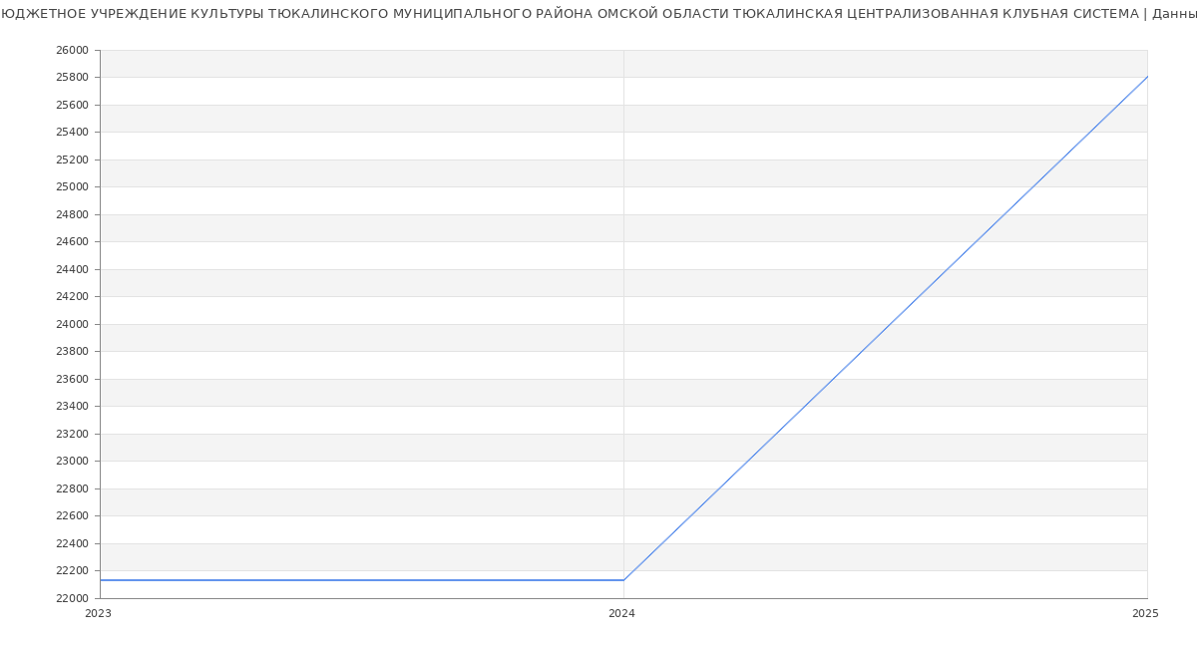
Task: Click the 25800 y-axis label
Action: (x=72, y=78)
